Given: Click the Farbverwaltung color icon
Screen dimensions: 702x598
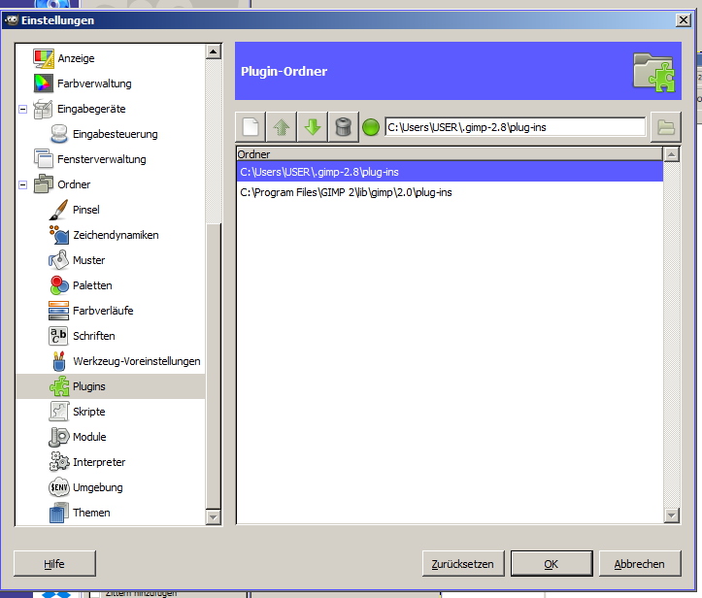Looking at the screenshot, I should tap(44, 83).
